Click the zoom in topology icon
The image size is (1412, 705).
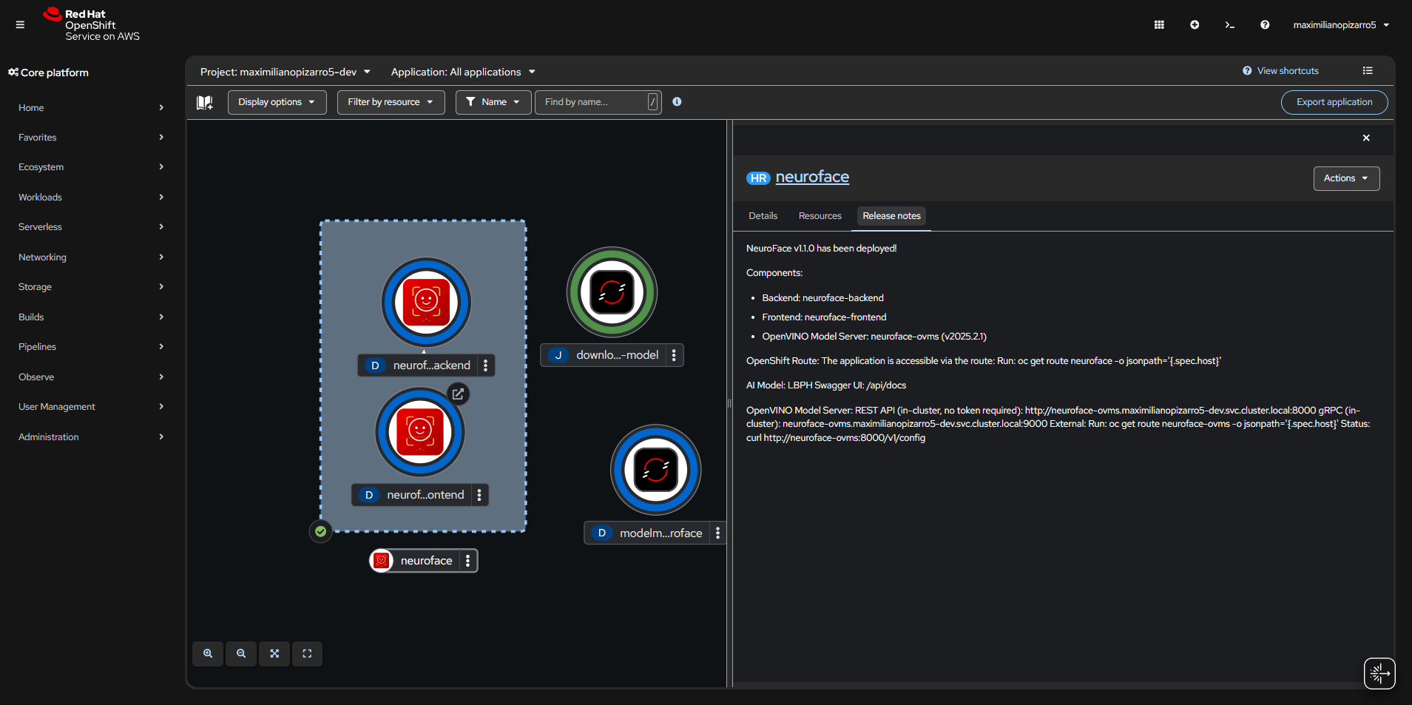click(x=208, y=653)
